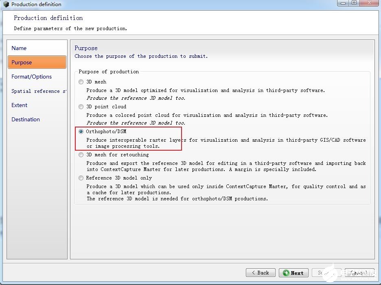The image size is (381, 285).
Task: Click the Back button
Action: 261,273
